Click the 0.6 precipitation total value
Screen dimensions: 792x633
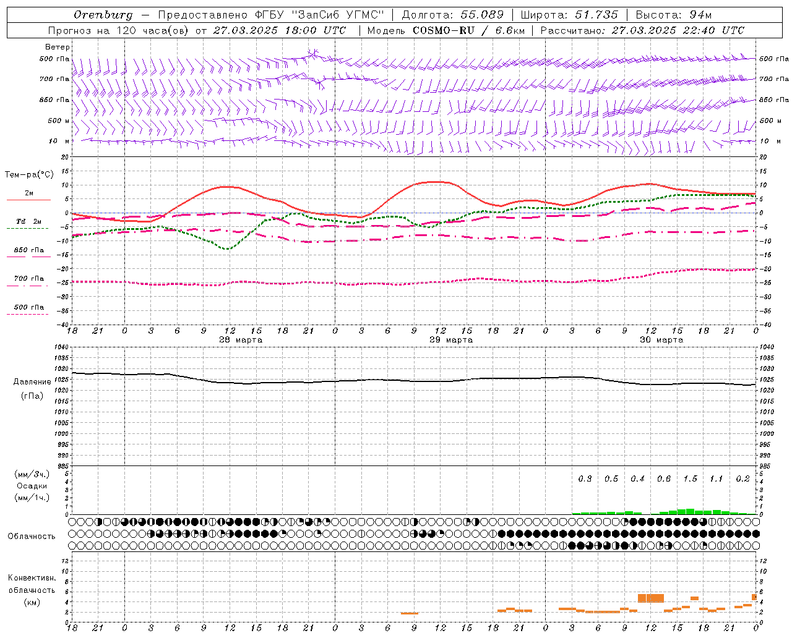click(x=664, y=479)
